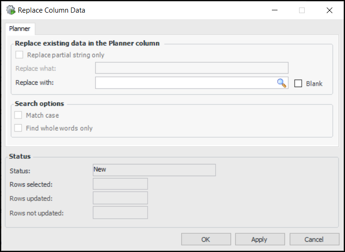The height and width of the screenshot is (252, 345).
Task: Focus the Replace with text field
Action: point(185,83)
